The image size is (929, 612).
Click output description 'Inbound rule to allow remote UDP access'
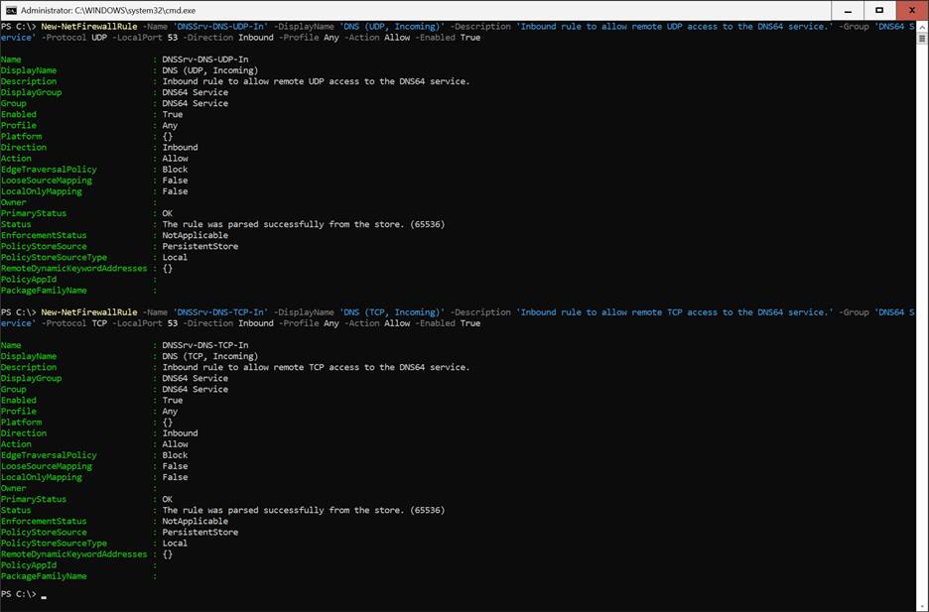[261, 81]
